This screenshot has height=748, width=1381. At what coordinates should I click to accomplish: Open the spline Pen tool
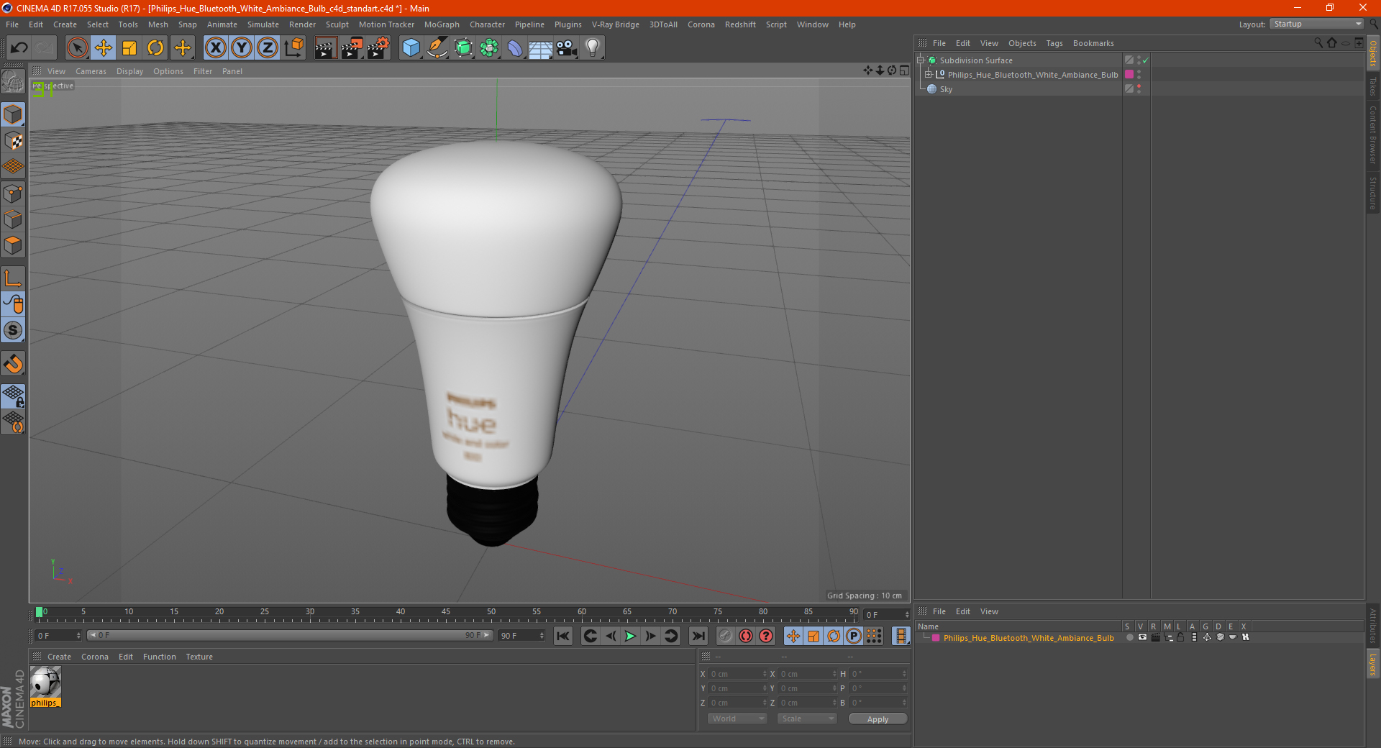(437, 48)
